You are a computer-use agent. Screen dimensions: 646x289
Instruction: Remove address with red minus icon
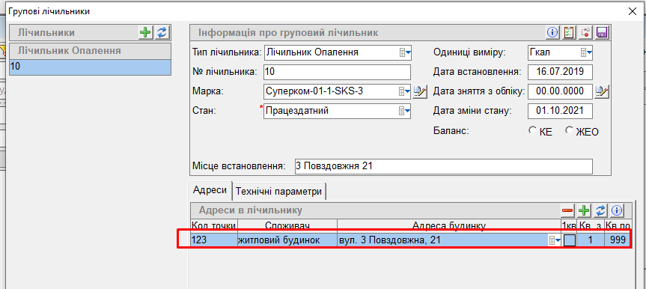pyautogui.click(x=567, y=210)
